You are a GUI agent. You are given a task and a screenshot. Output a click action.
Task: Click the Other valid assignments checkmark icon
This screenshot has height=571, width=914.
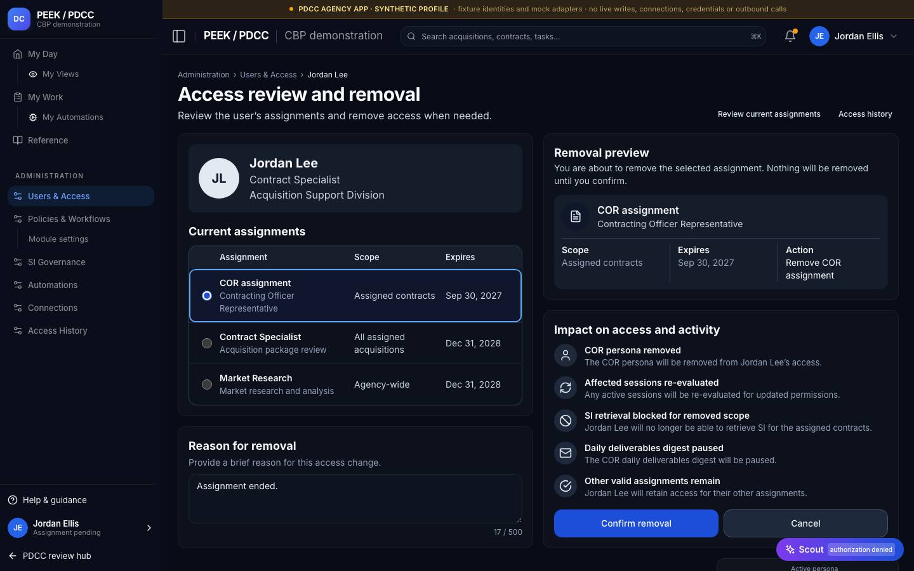[x=566, y=486]
